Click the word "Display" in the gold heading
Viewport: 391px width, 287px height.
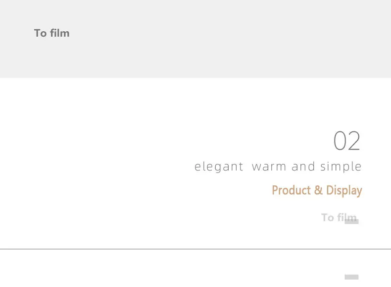[344, 191]
